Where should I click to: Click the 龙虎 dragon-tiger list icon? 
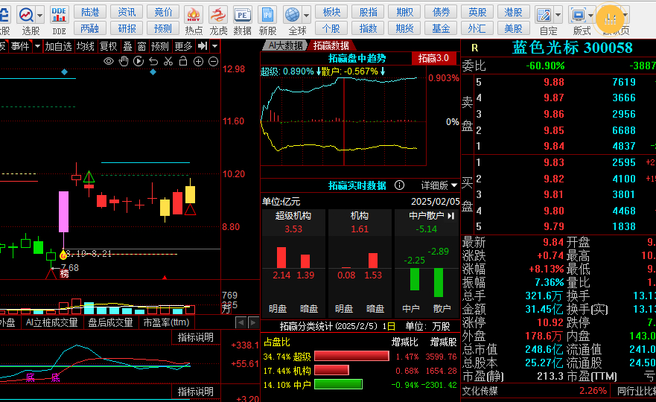coord(218,14)
